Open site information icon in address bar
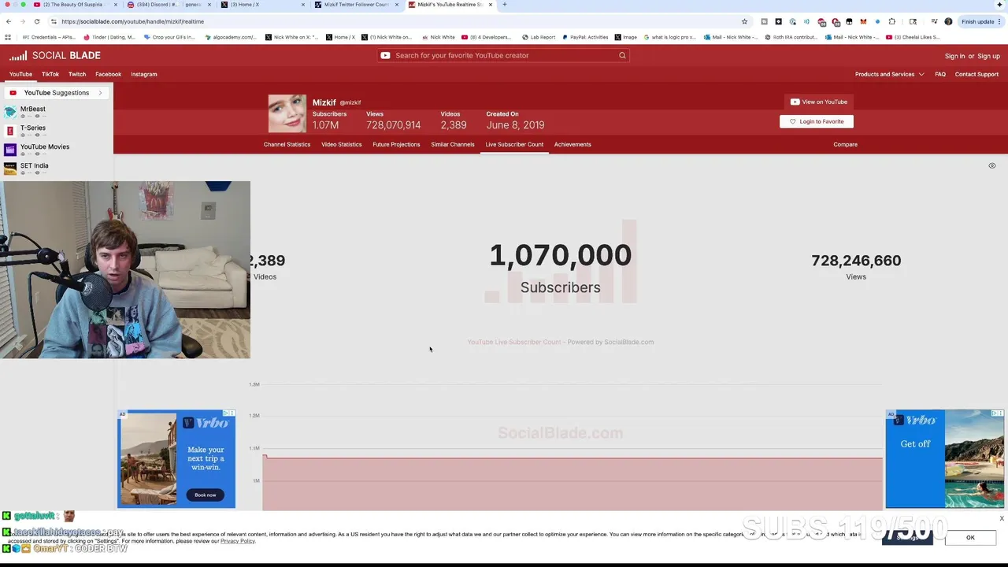 [x=54, y=21]
